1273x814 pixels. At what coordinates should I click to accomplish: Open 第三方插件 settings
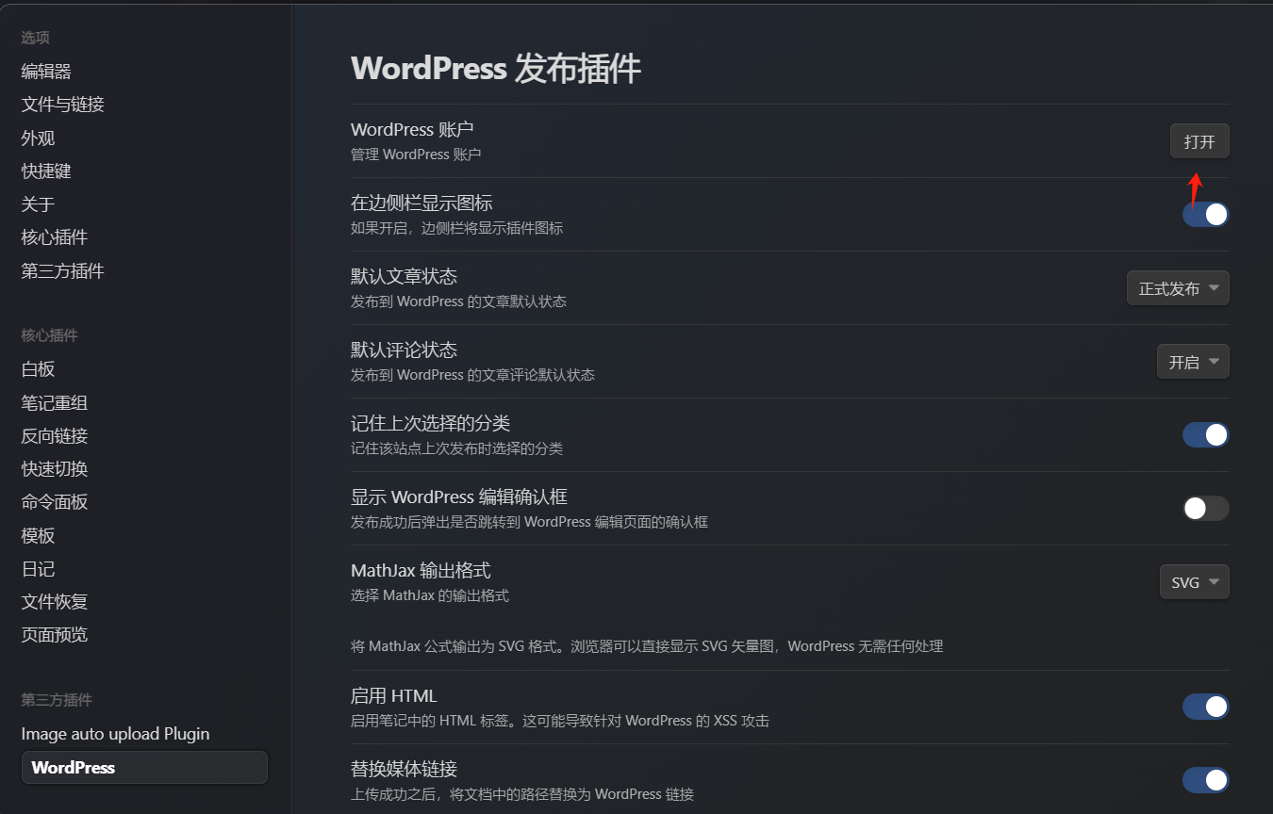pyautogui.click(x=61, y=270)
